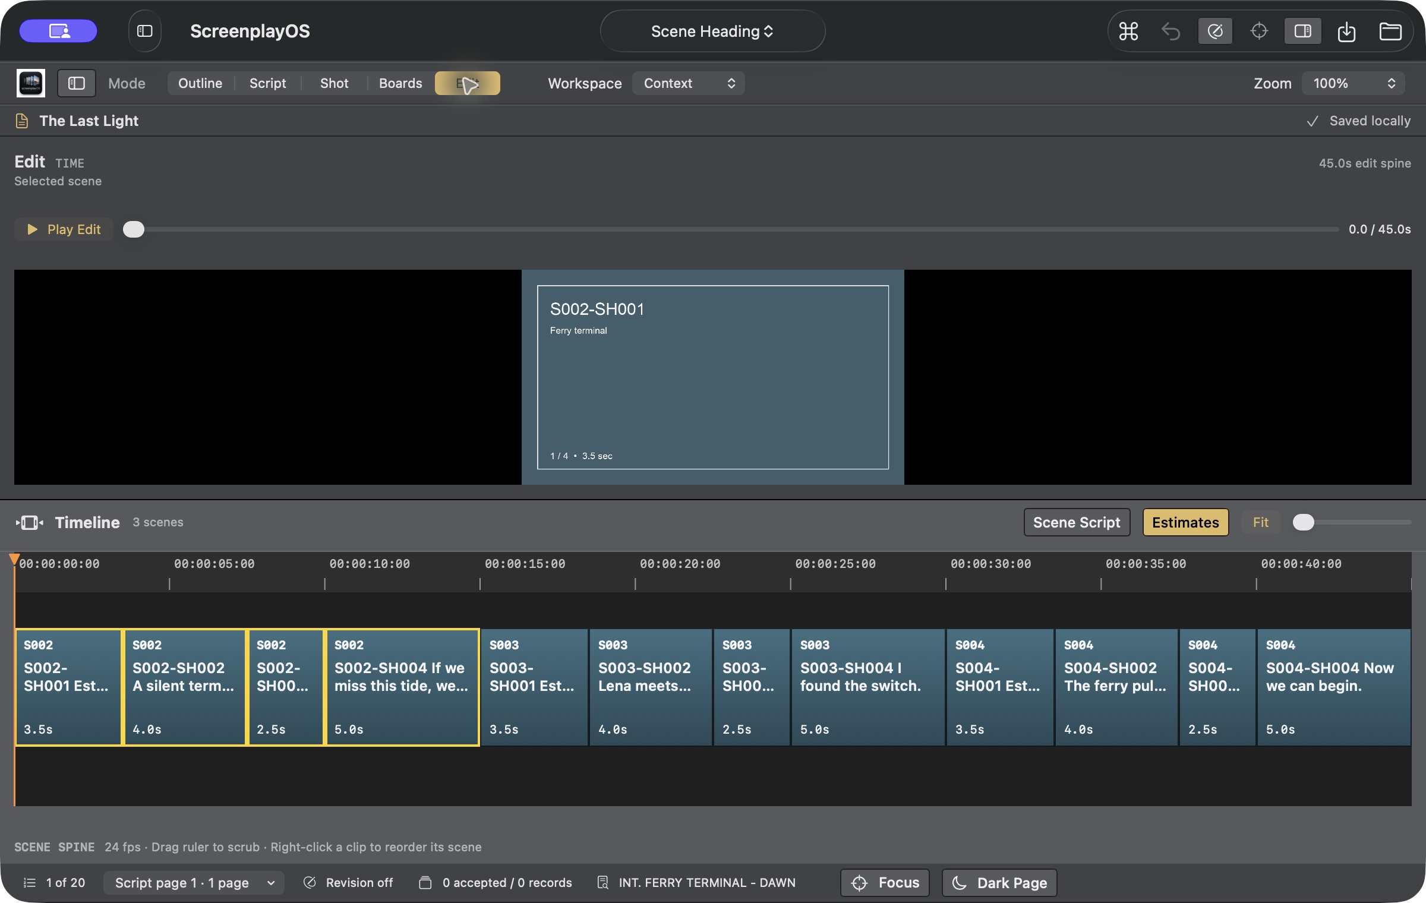Screen dimensions: 1426x903
Task: Open the folder icon in title bar
Action: [1390, 31]
